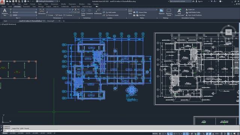The image size is (240, 135).
Task: Click the find text search icon
Action: tap(36, 12)
